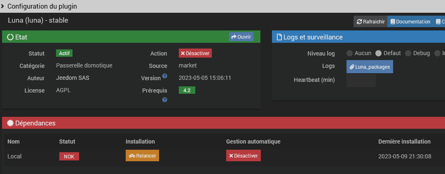Click the Ouvrir button in Etat panel

241,37
